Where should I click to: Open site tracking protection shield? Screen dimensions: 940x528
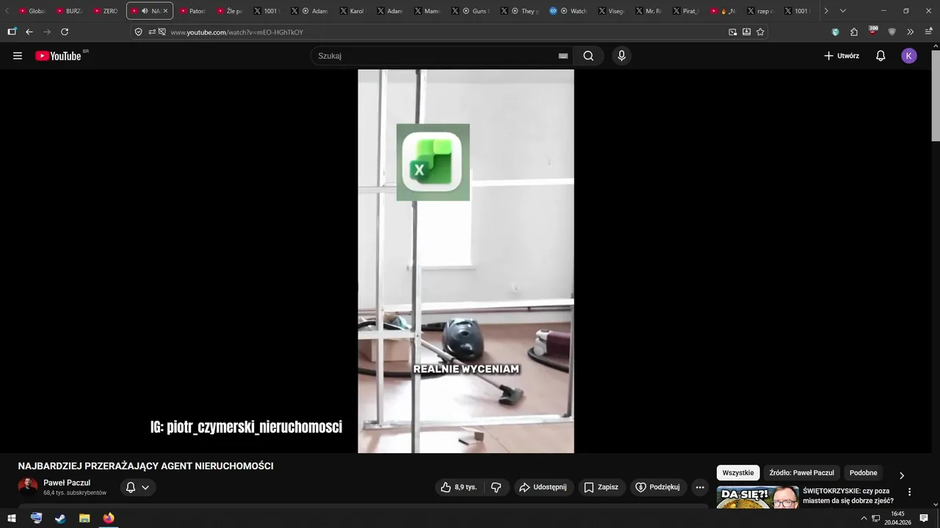pyautogui.click(x=138, y=32)
